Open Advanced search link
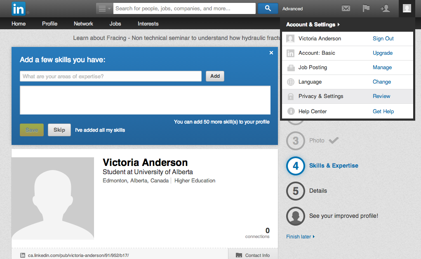The image size is (421, 259). (x=292, y=9)
